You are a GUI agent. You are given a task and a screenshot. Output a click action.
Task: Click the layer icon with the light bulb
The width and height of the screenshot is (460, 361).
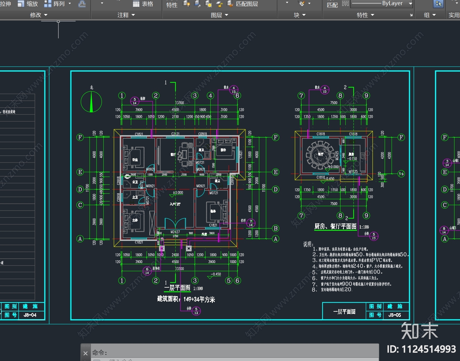[186, 4]
